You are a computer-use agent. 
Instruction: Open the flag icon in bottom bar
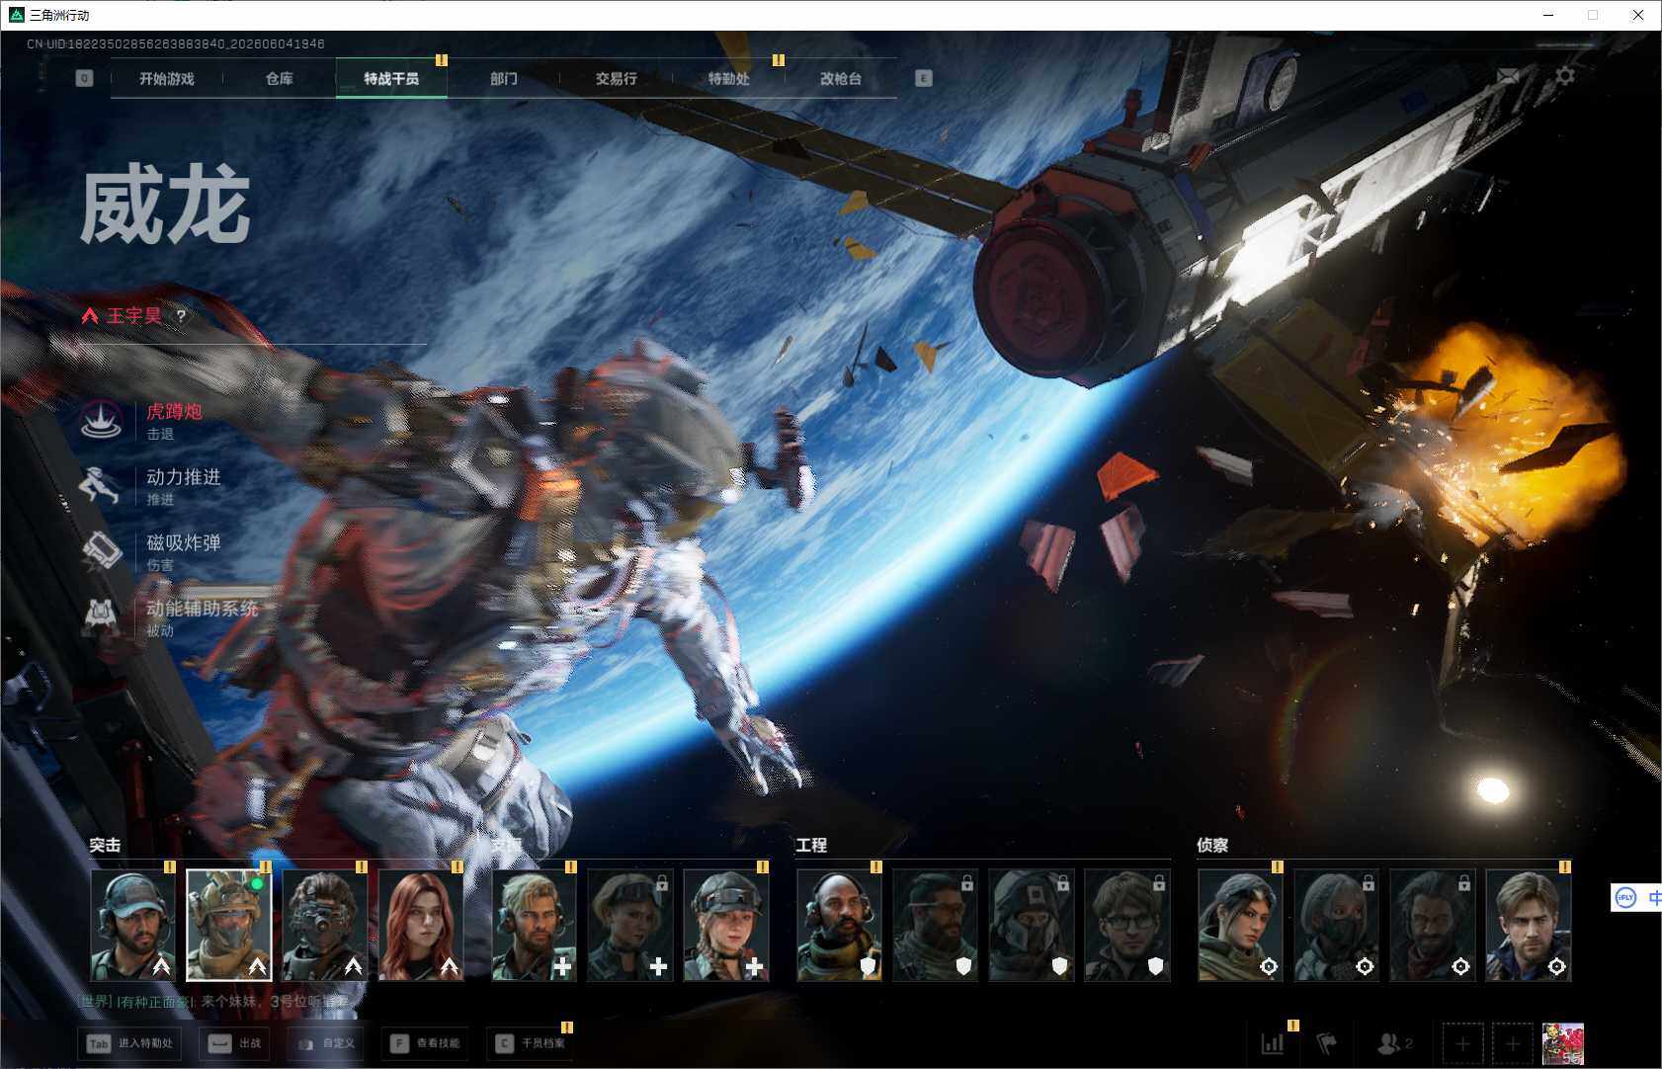tap(1327, 1042)
